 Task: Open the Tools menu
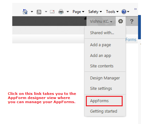(x=112, y=12)
